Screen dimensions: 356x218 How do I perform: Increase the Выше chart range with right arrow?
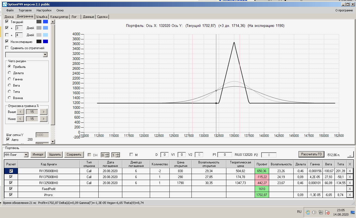tap(44, 112)
